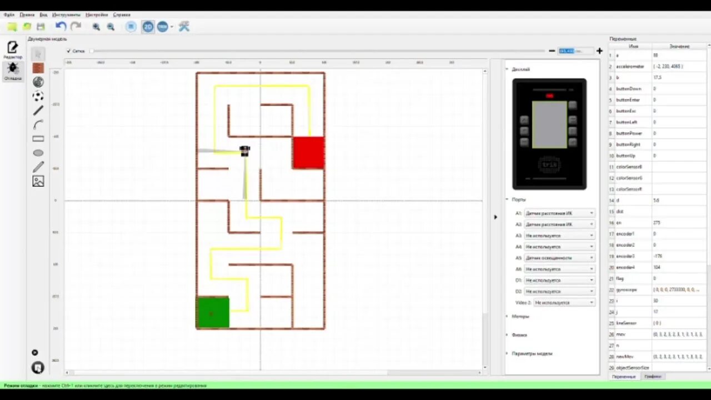Open port A3 sensor dropdown

[559, 236]
